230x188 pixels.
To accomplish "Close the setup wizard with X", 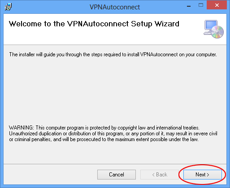I will coord(217,5).
